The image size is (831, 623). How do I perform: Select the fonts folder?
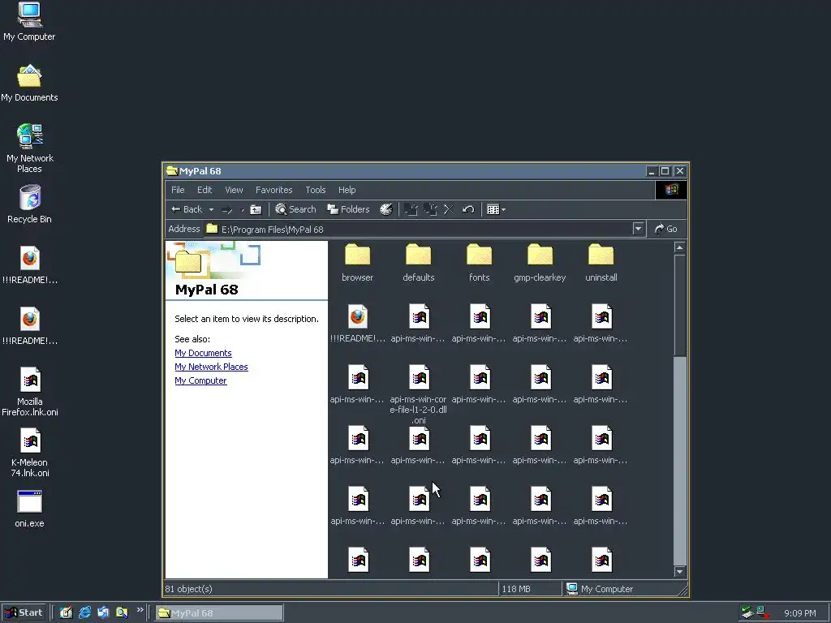point(479,262)
